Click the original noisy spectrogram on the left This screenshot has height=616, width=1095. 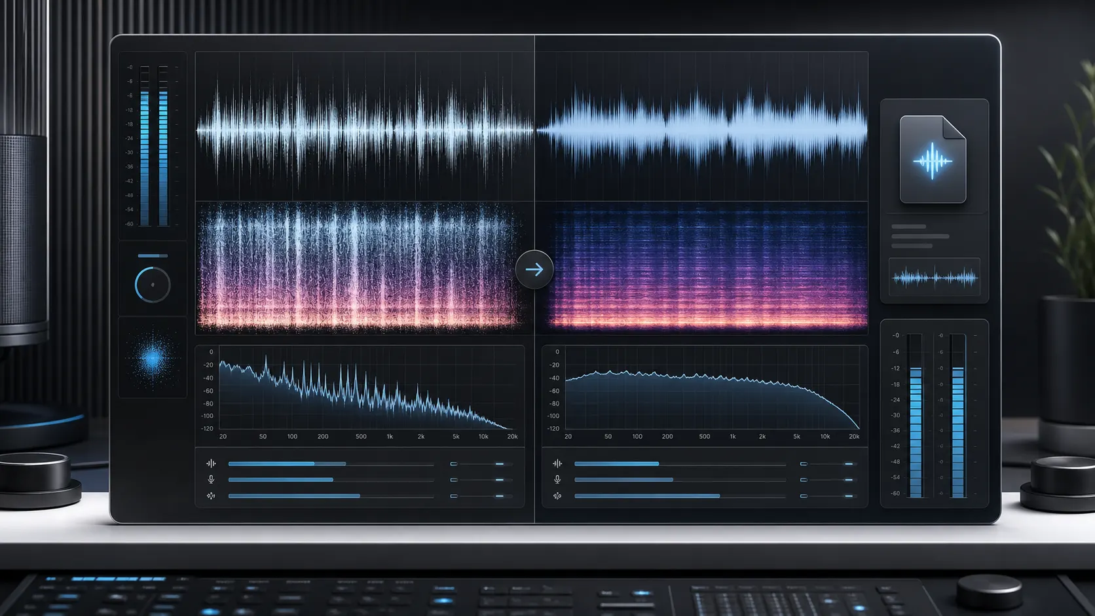(364, 267)
